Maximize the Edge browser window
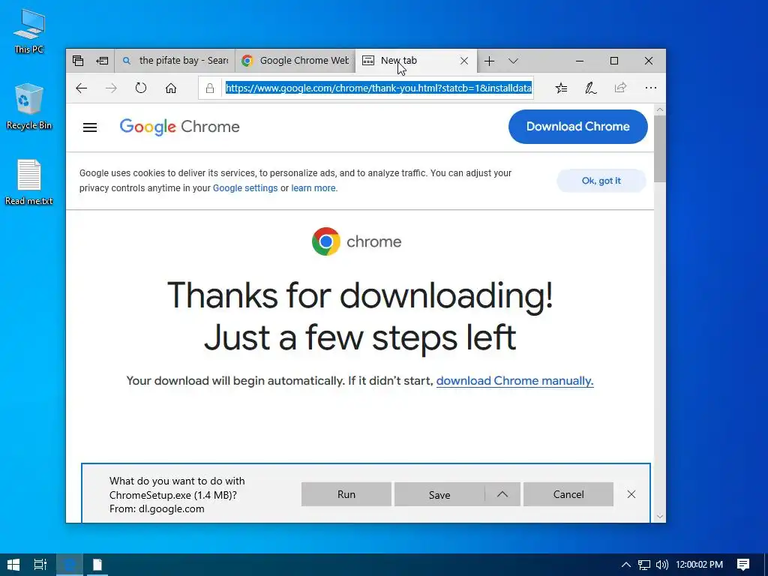The image size is (768, 576). point(614,61)
